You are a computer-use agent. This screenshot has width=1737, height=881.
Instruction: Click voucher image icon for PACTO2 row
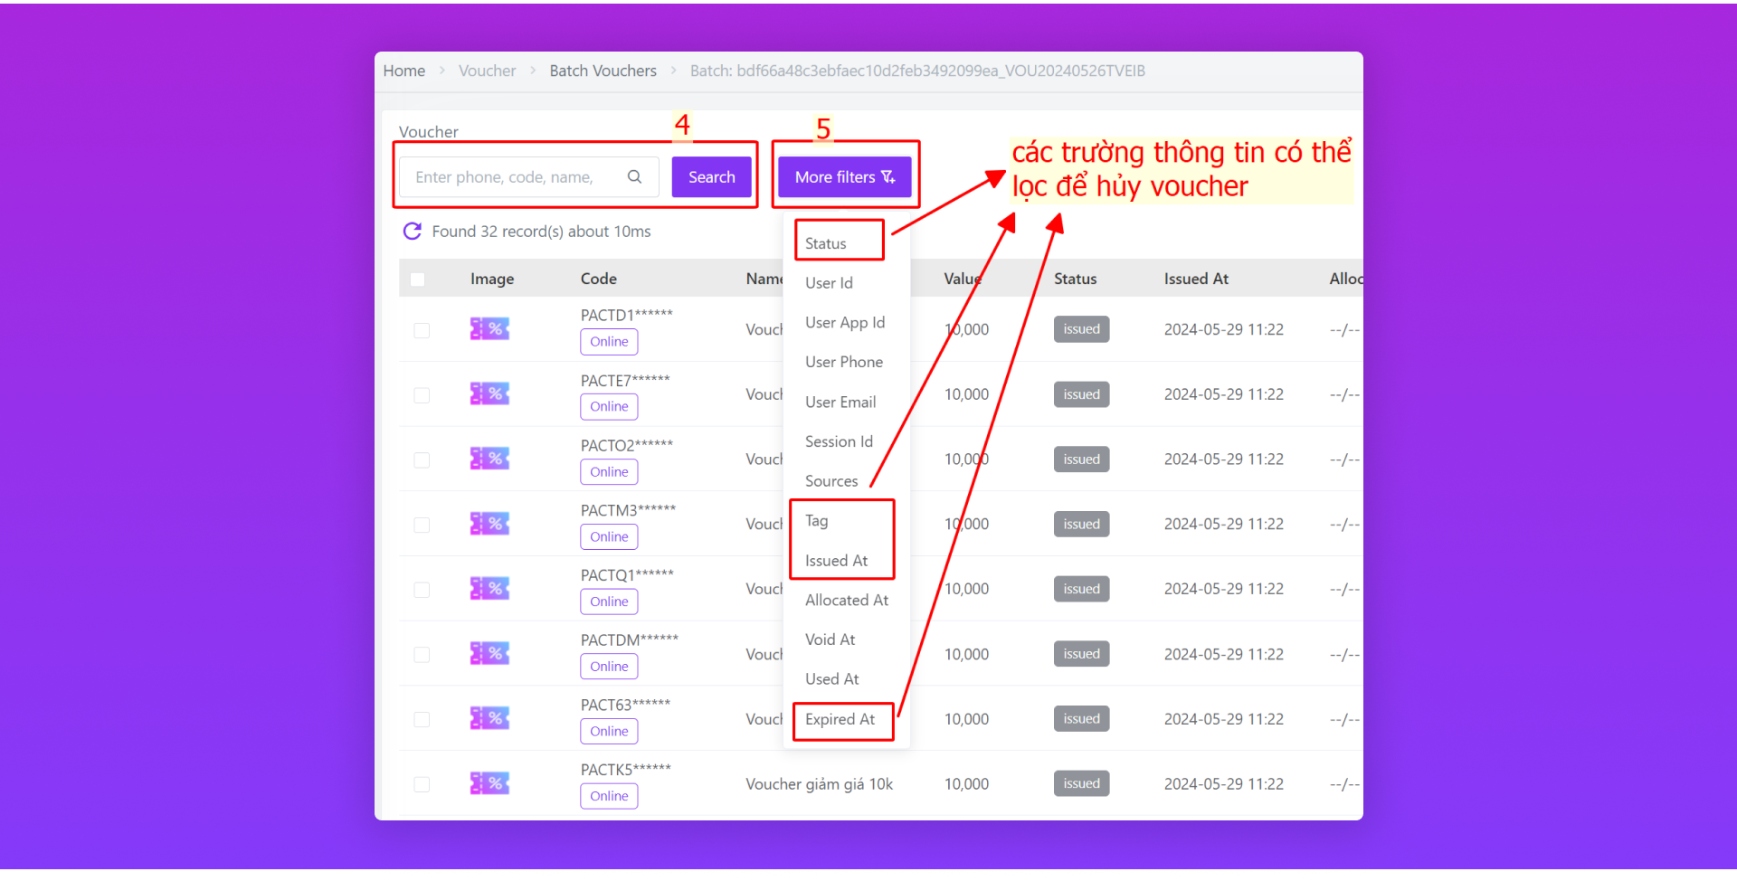[x=489, y=459]
